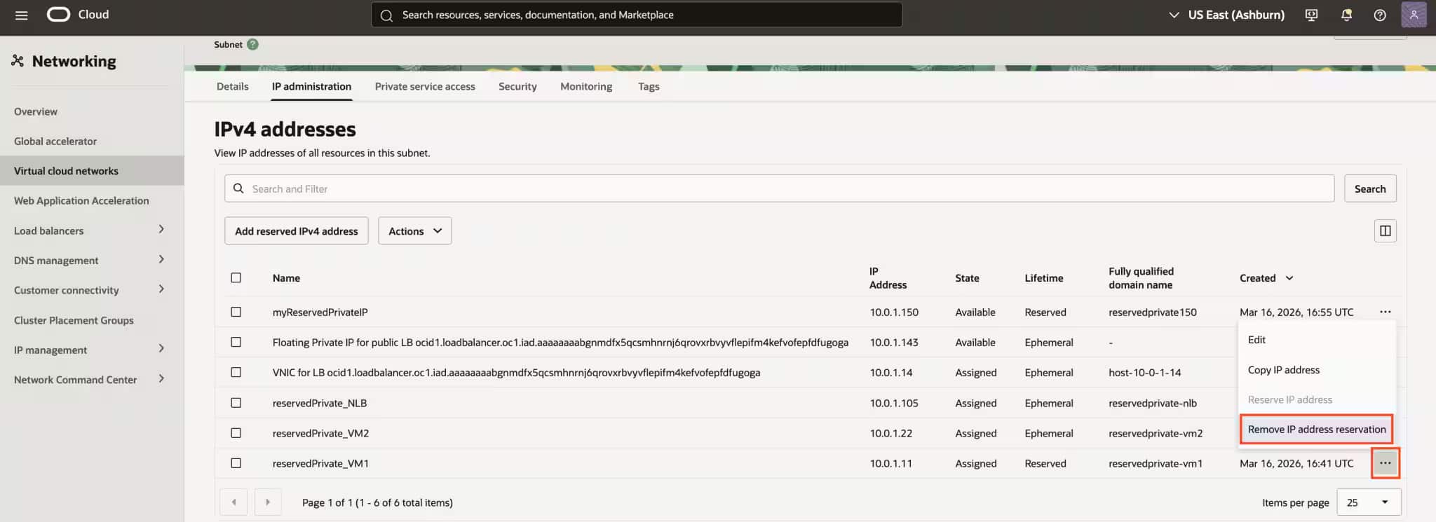1436x522 pixels.
Task: Open the US East (Ashburn) region selector
Action: click(x=1227, y=15)
